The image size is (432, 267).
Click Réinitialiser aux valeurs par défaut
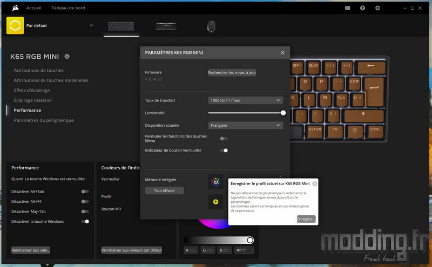click(x=131, y=250)
